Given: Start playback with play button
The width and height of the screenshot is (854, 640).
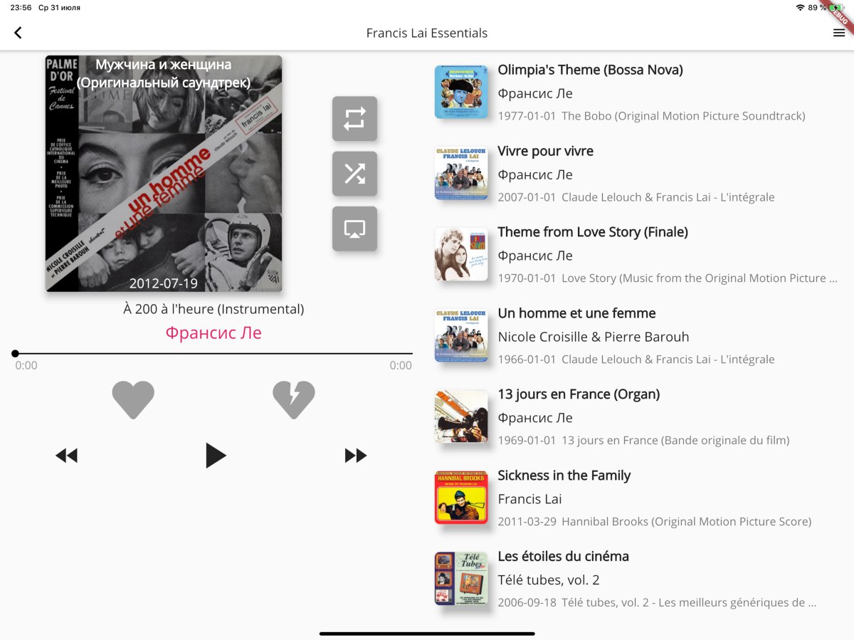Looking at the screenshot, I should tap(215, 456).
